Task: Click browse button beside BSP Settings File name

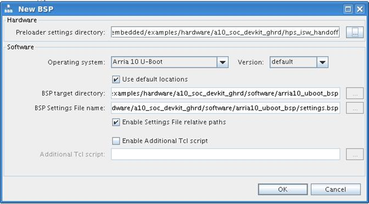Action: [x=355, y=108]
